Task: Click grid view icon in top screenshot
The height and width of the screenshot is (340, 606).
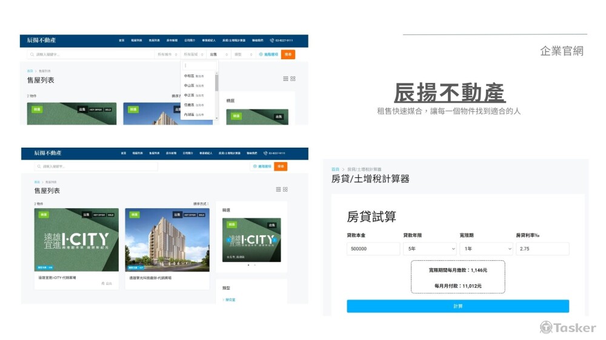Action: point(293,79)
